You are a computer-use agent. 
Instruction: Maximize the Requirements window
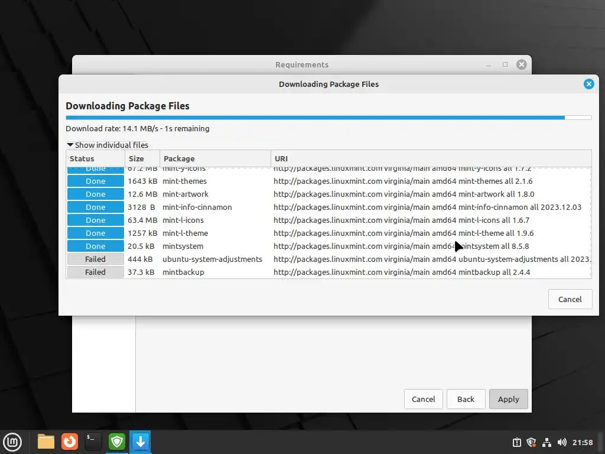505,64
